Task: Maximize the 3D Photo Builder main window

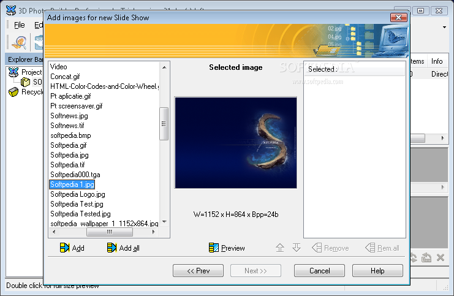Action: pyautogui.click(x=421, y=10)
